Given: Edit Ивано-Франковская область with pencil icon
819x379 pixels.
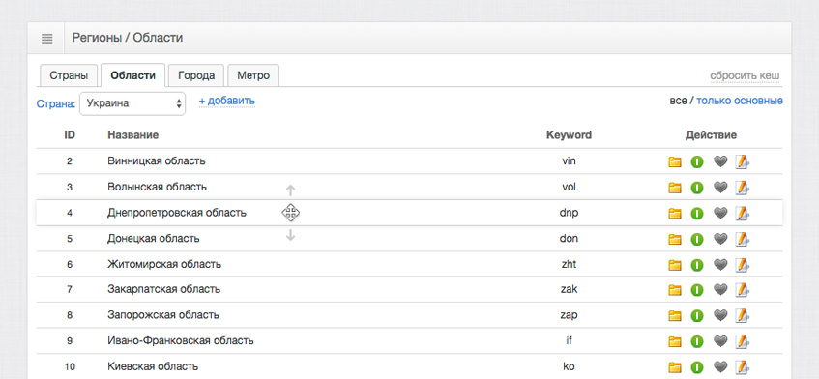Looking at the screenshot, I should point(742,341).
